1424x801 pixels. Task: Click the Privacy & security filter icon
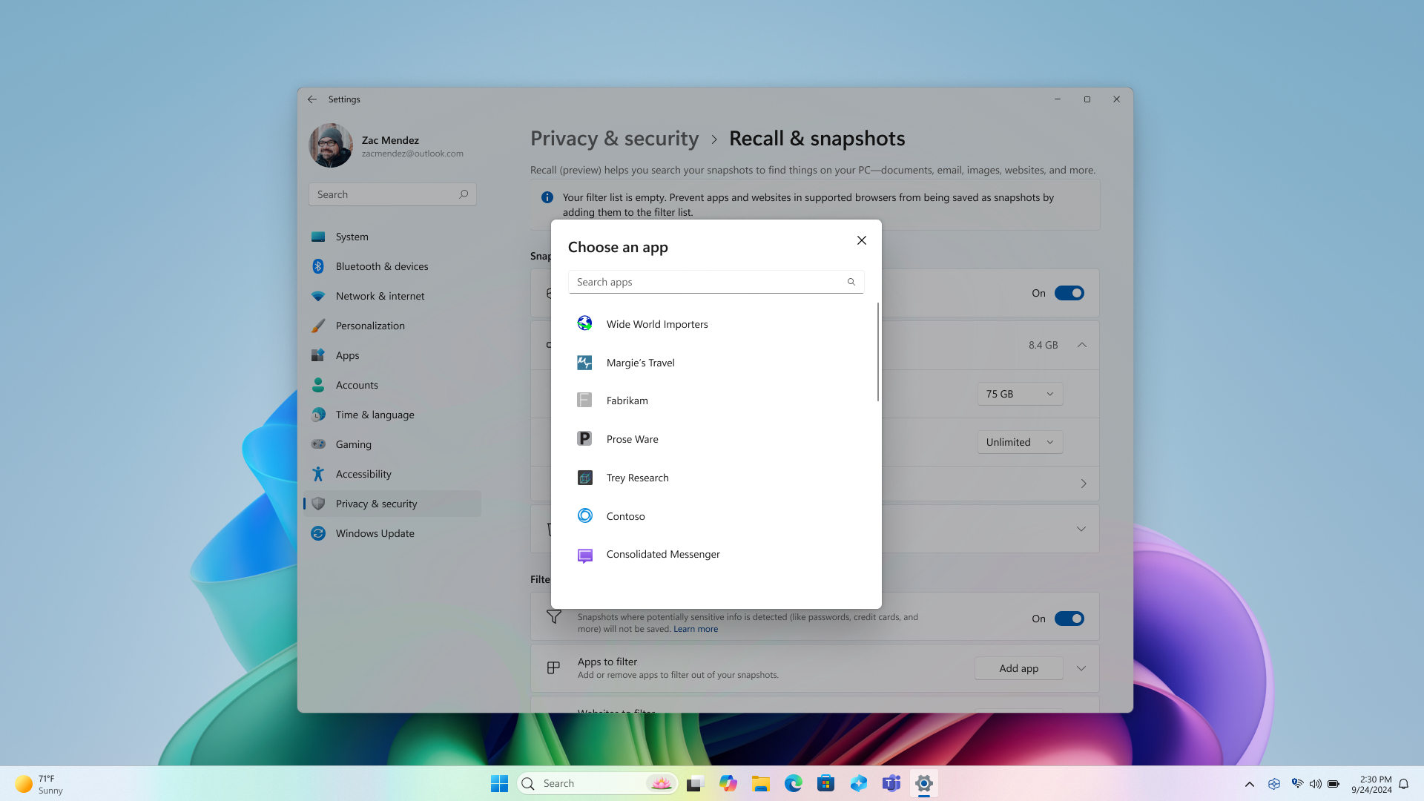click(x=553, y=616)
